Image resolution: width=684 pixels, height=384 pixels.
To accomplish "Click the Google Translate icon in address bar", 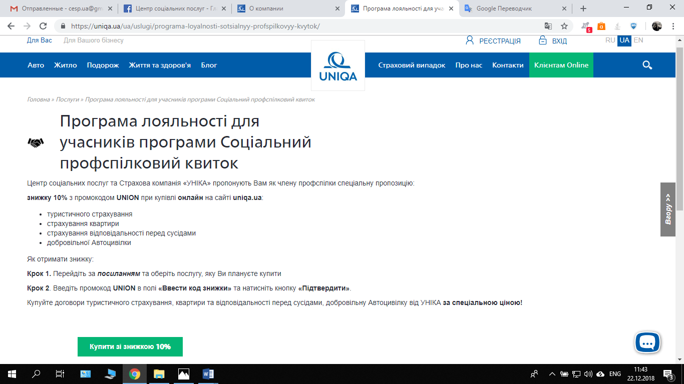I will pos(548,26).
